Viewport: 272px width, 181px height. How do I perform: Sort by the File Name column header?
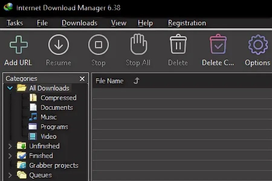tap(110, 81)
